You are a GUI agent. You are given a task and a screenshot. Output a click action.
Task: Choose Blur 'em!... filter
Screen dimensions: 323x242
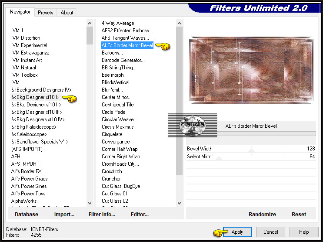tap(112, 90)
